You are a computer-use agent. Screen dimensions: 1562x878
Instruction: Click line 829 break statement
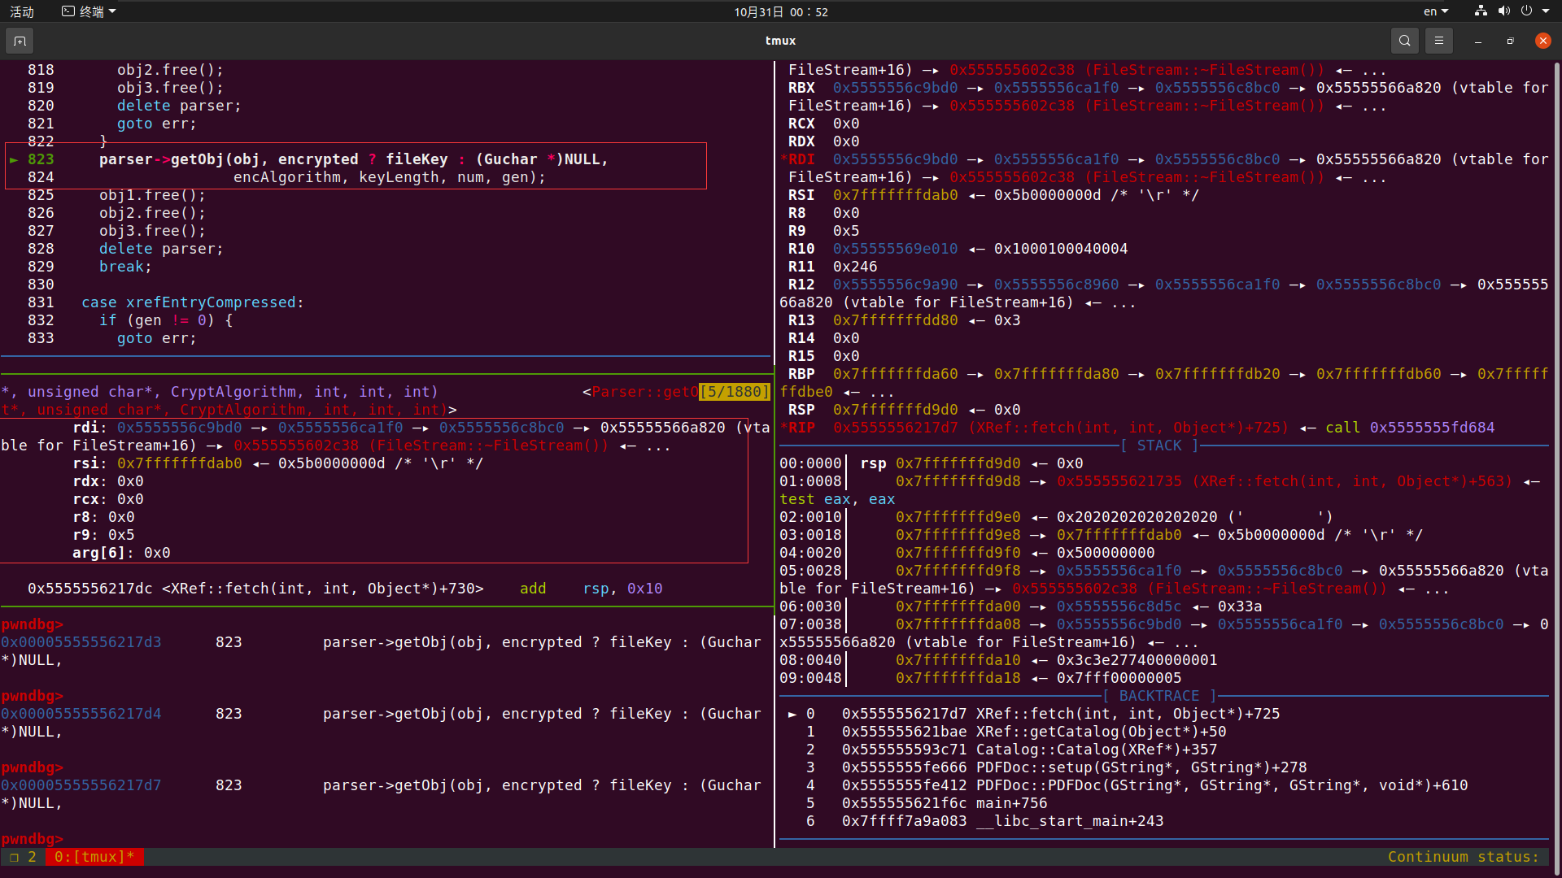click(125, 267)
